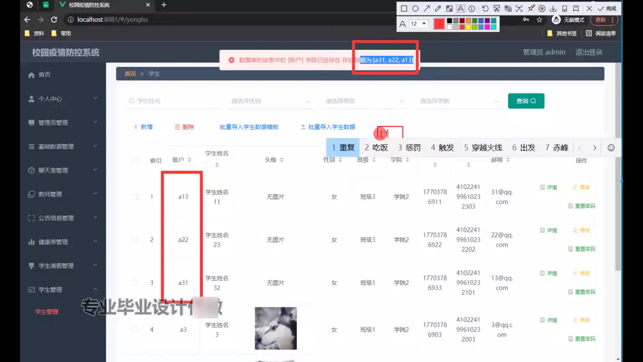The height and width of the screenshot is (362, 643).
Task: Expand the 健康表管理 sidebar menu
Action: (63, 242)
